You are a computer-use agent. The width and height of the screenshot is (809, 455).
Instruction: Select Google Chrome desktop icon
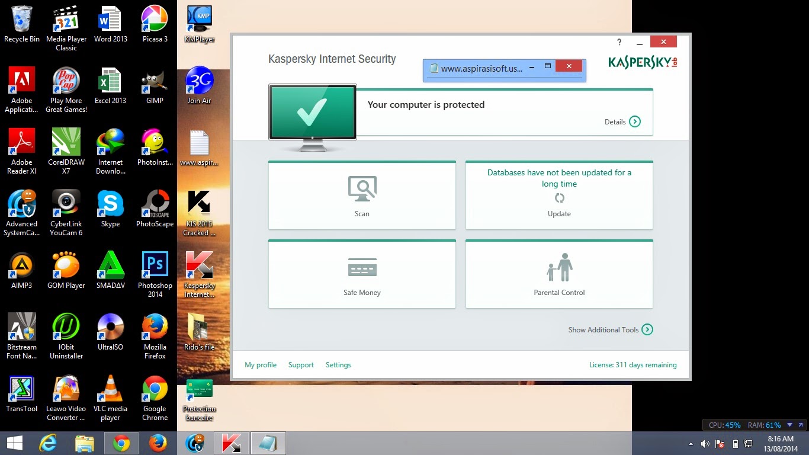point(155,398)
